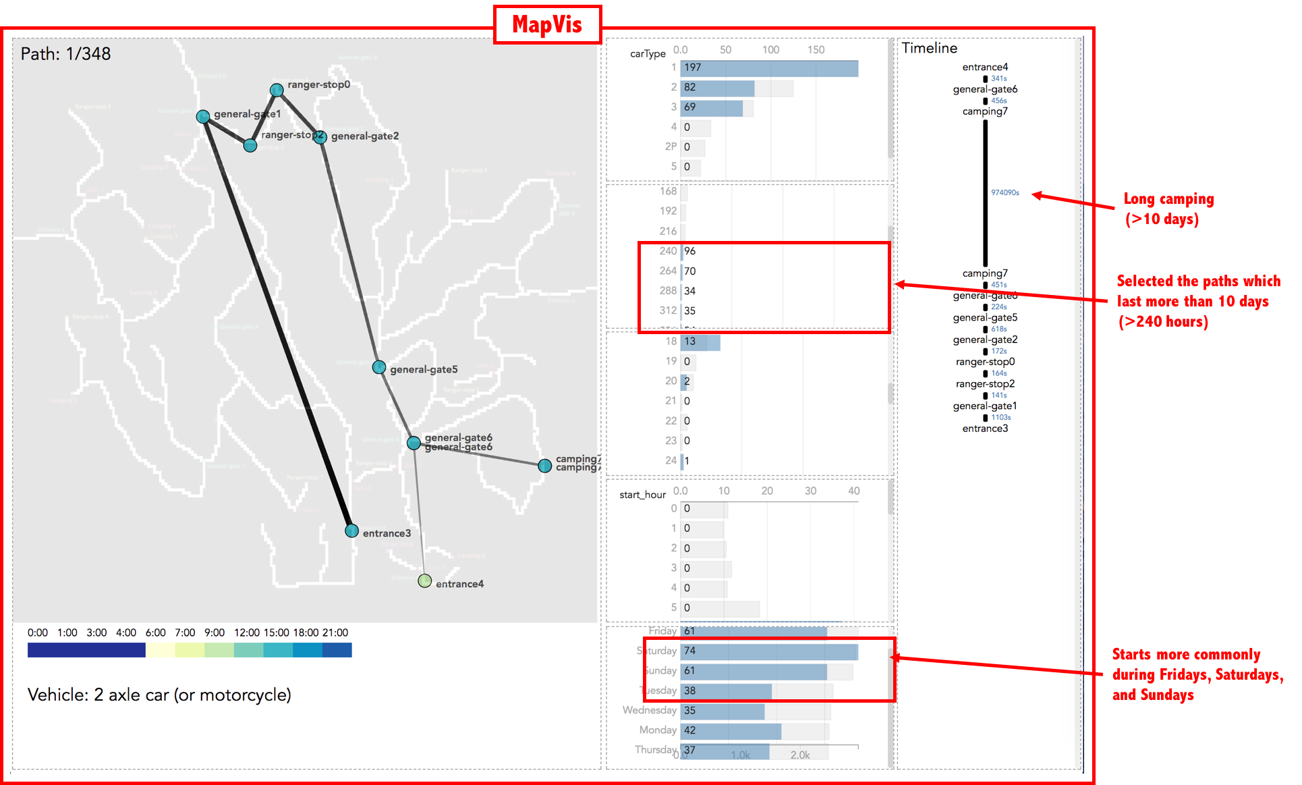Click the dark blue 0:00 legend swatch
Image resolution: width=1302 pixels, height=785 pixels.
[42, 650]
